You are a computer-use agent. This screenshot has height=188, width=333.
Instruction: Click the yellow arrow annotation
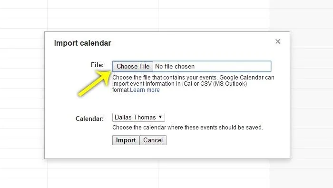click(94, 84)
